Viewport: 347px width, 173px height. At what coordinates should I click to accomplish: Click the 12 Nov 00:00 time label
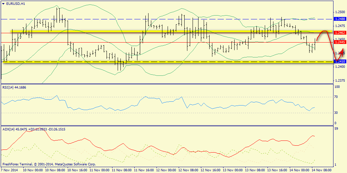point(167,170)
